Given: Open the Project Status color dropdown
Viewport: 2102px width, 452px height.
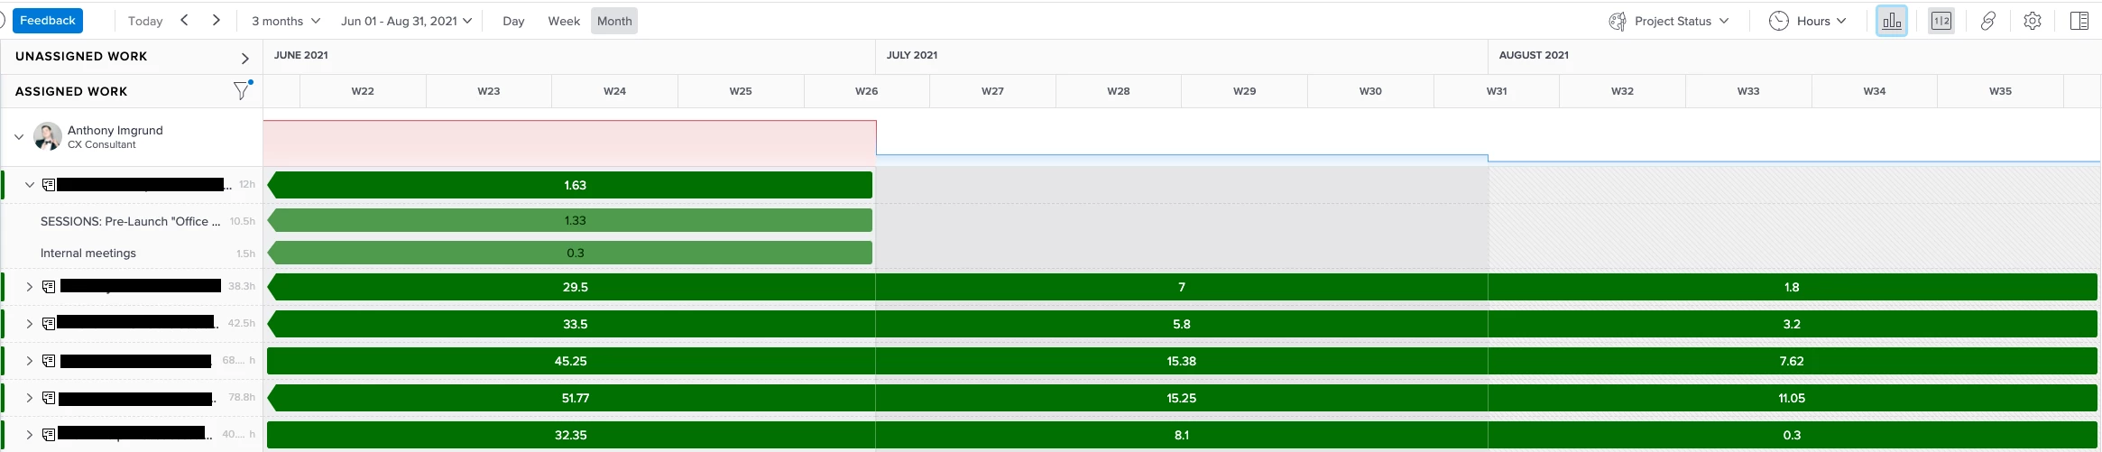Looking at the screenshot, I should (x=1669, y=21).
